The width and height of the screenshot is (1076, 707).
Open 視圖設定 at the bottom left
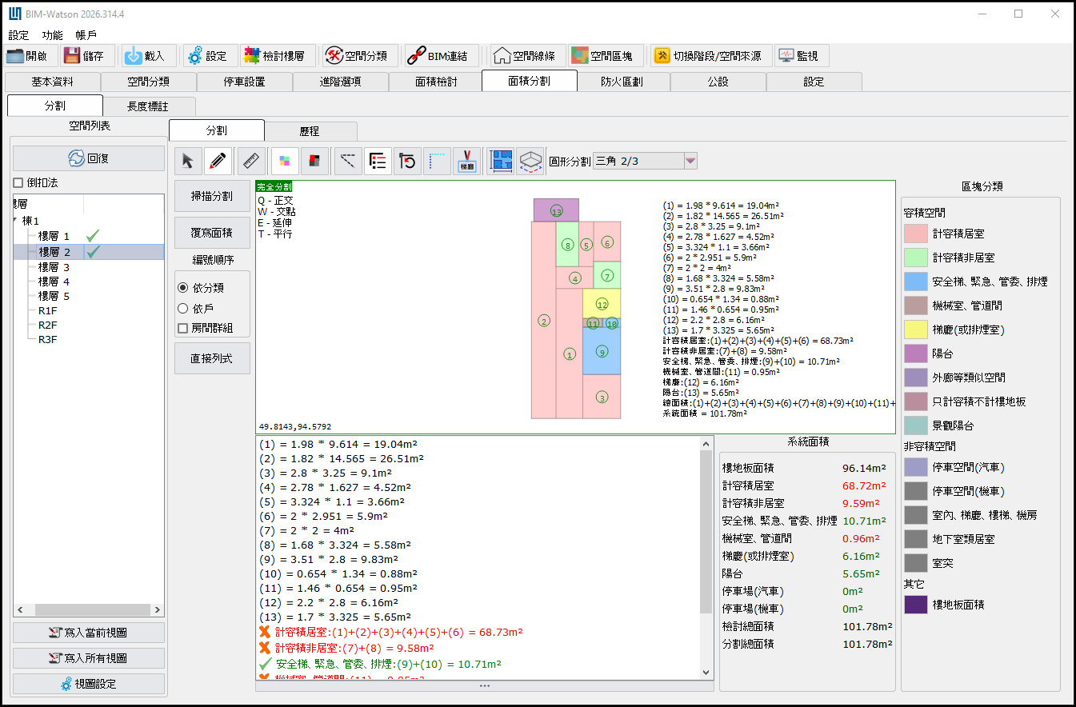[x=89, y=684]
